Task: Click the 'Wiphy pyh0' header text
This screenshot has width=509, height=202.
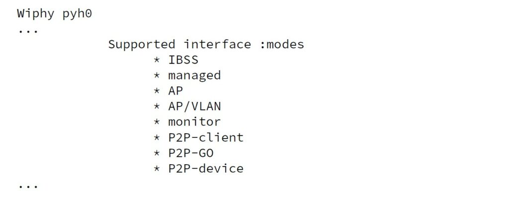Action: 55,14
